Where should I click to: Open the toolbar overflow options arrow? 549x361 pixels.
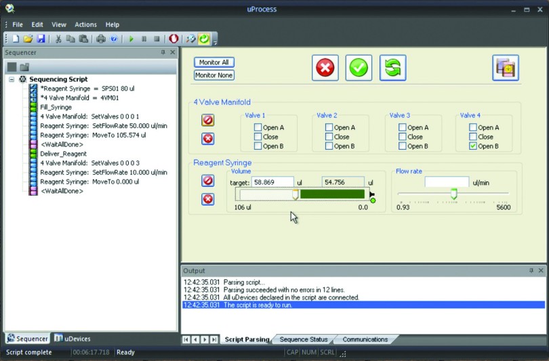tap(215, 43)
